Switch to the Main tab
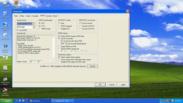Viewport: 183px width, 103px height. (x=16, y=16)
